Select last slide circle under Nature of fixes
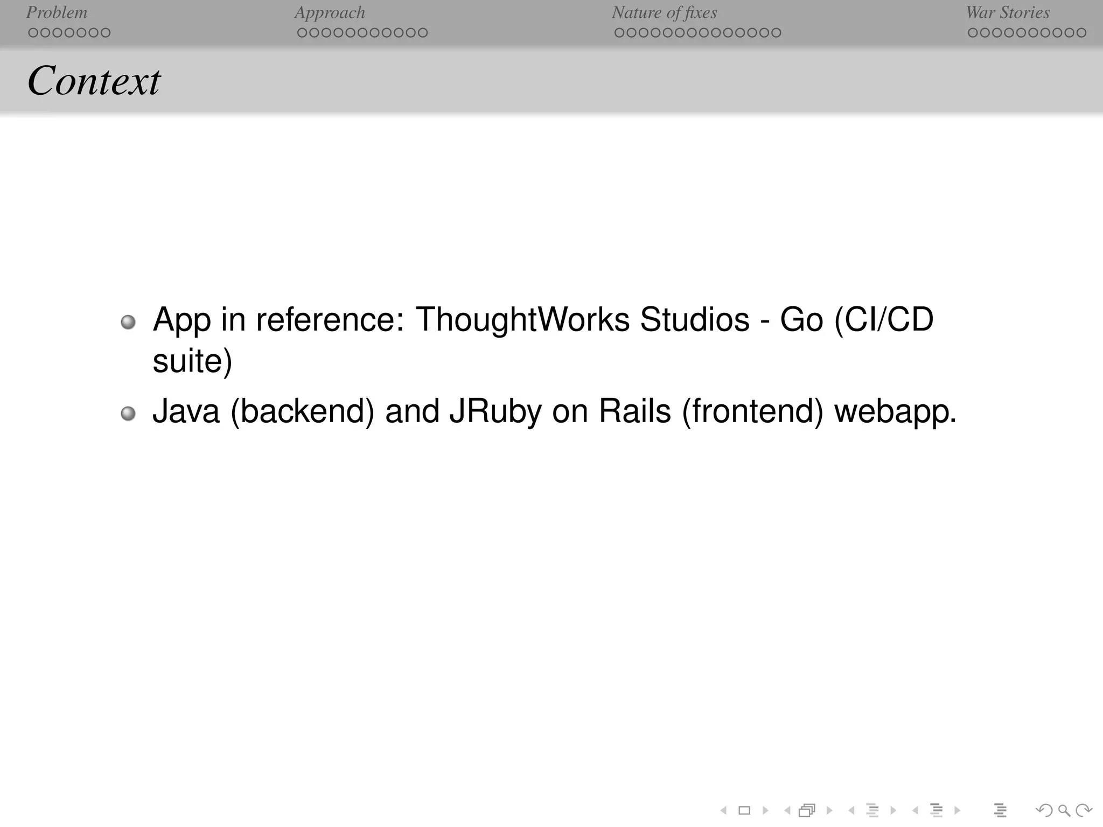The image size is (1103, 827). 776,33
